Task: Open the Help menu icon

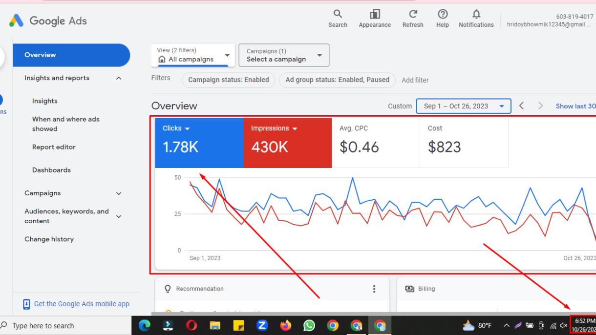Action: (x=443, y=19)
